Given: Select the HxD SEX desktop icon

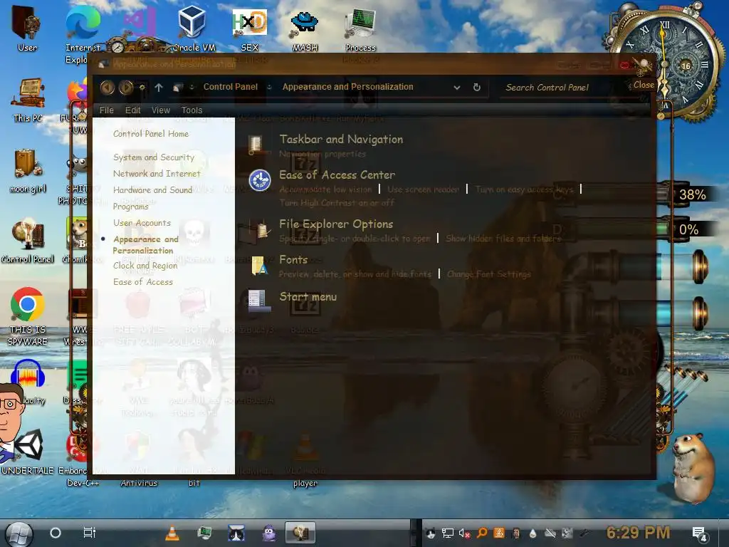Looking at the screenshot, I should click(250, 28).
